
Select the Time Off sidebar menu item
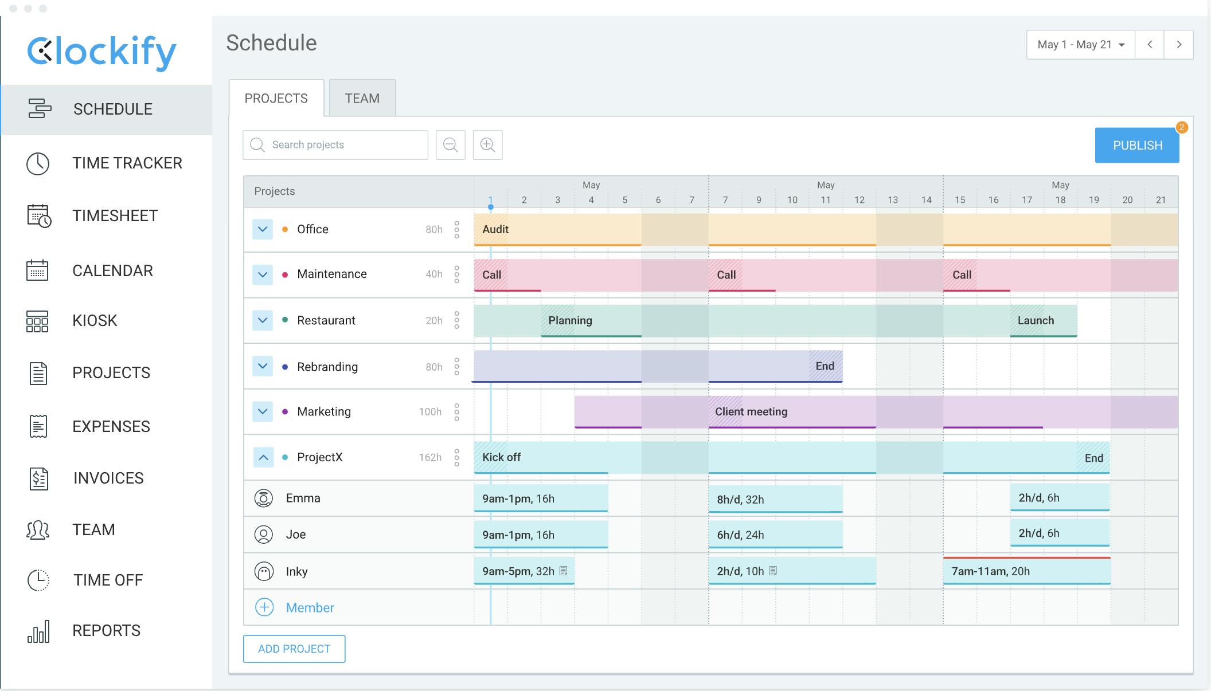pyautogui.click(x=108, y=580)
